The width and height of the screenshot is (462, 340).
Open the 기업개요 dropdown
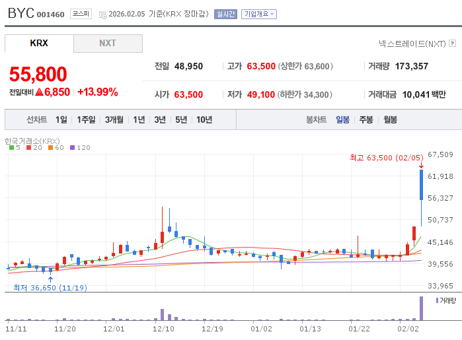pos(258,14)
